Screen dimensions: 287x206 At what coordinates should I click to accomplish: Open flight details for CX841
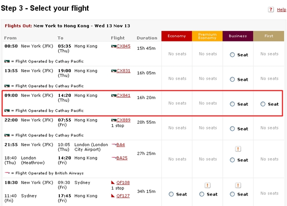123,96
